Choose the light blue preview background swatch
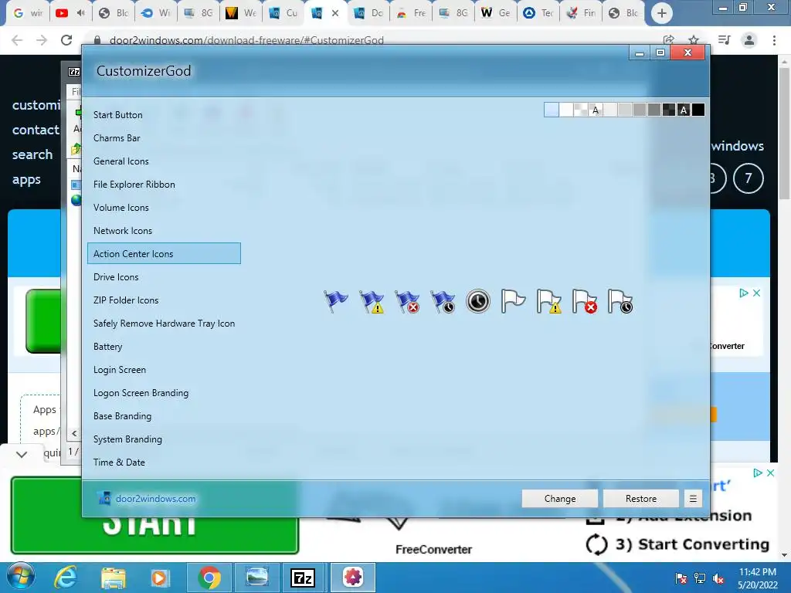This screenshot has height=593, width=791. pos(552,110)
